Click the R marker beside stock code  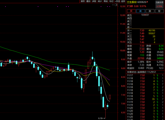click(147, 2)
